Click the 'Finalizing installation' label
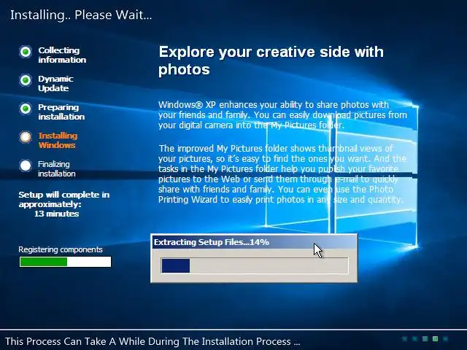The image size is (467, 350). tap(57, 168)
